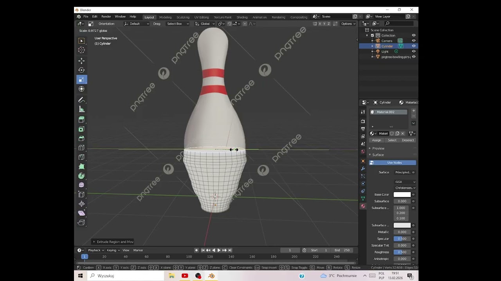Activate the Transform tool

81,89
